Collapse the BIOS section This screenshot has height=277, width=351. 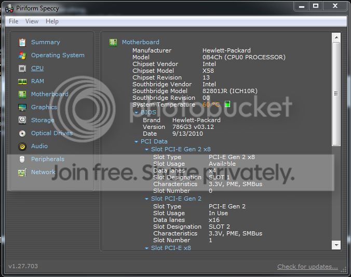136,112
